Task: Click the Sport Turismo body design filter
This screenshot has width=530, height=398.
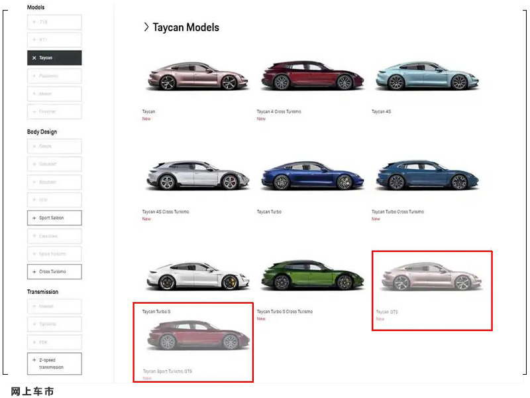Action: [54, 254]
